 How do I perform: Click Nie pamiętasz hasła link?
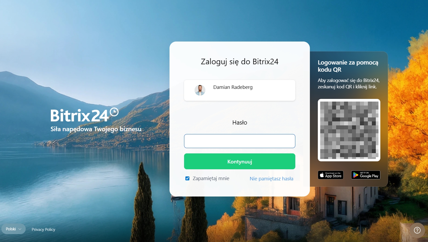pyautogui.click(x=271, y=179)
